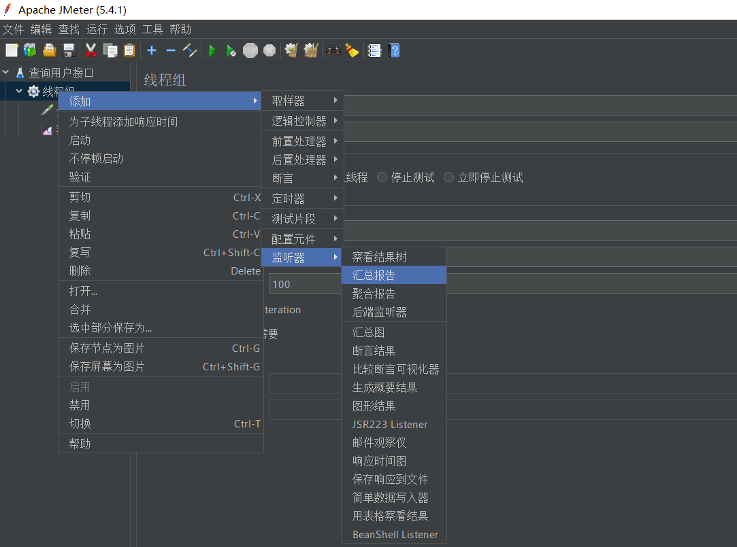Choose 后端监听器 from listener list
This screenshot has height=547, width=737.
click(394, 312)
